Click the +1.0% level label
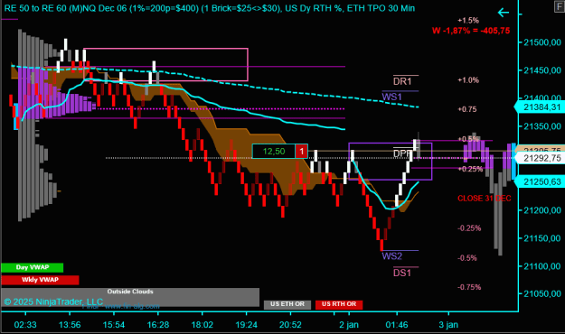This screenshot has height=334, width=565. click(468, 80)
